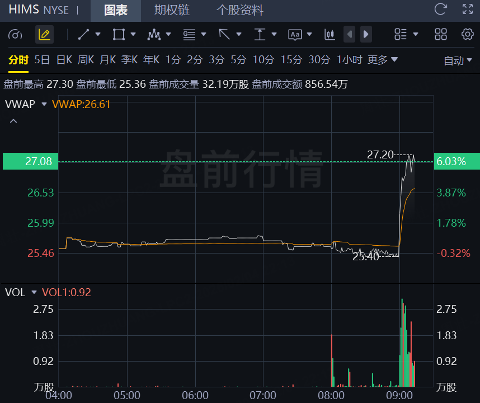Select the arrow marker tool
Screen dimensions: 480x403
(224, 34)
